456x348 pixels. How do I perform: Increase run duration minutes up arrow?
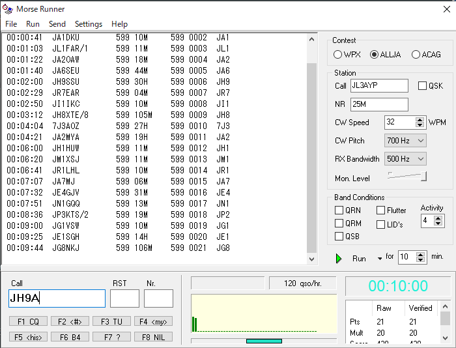point(421,254)
